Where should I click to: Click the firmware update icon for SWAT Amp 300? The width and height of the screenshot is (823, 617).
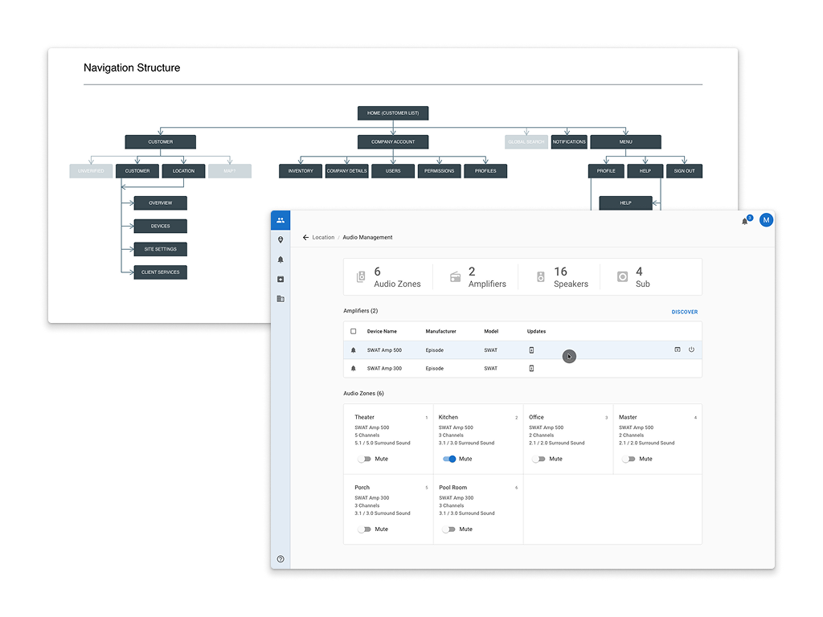click(531, 368)
